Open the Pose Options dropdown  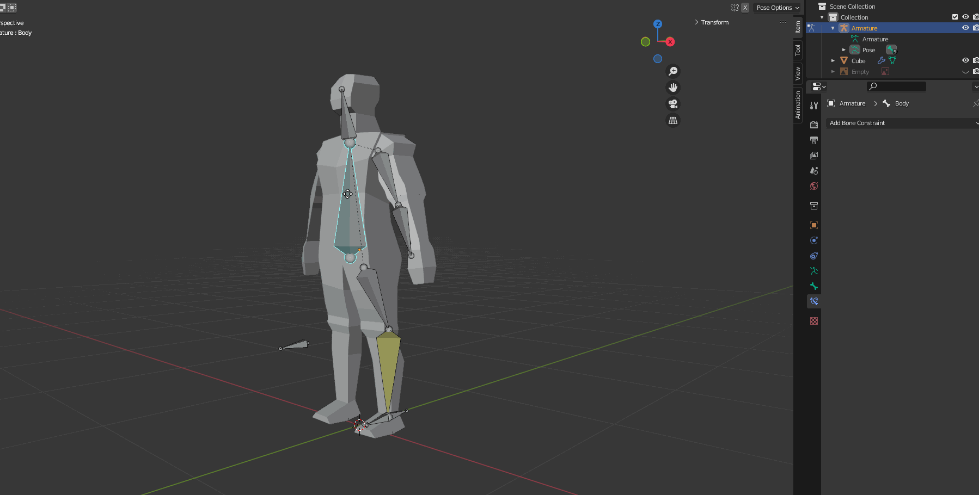tap(778, 8)
